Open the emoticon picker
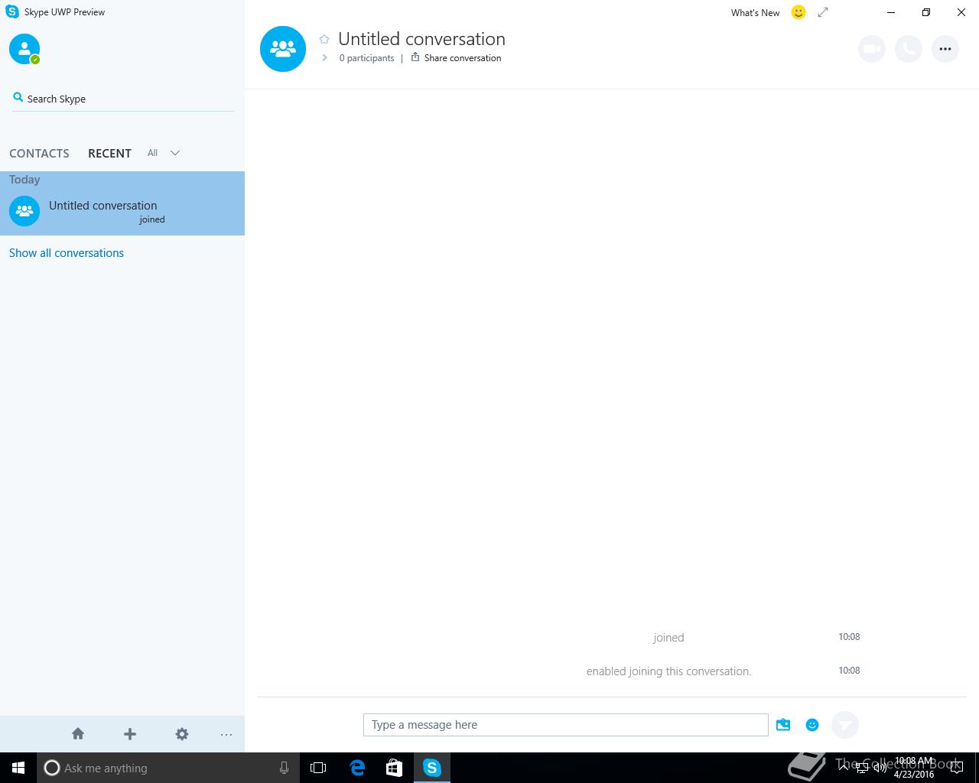Screen dimensions: 979x783 click(812, 725)
